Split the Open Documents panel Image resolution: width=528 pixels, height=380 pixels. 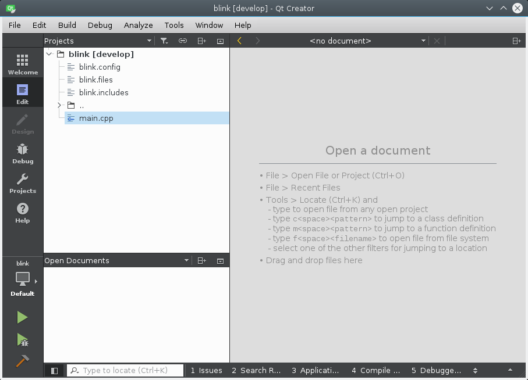click(x=201, y=261)
